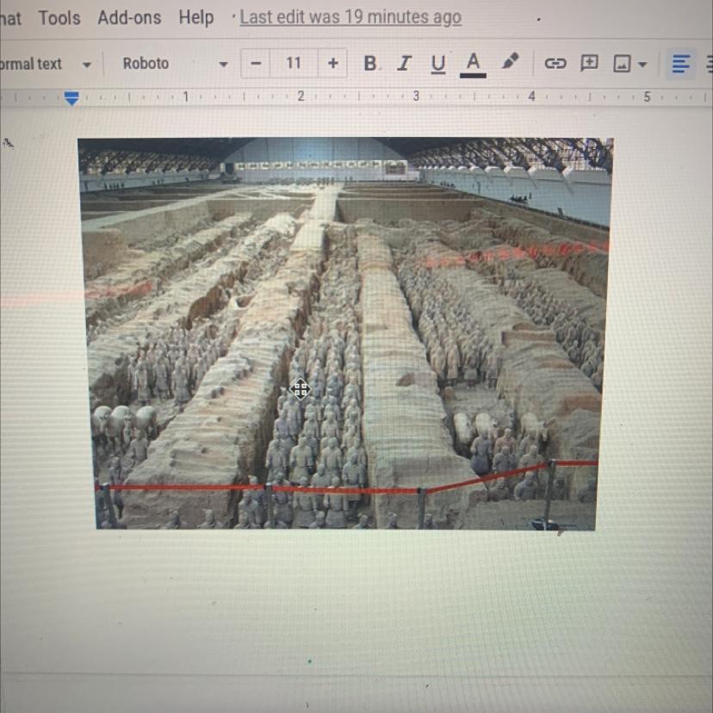Open 'Last edit was 19 minutes ago' link

(x=350, y=17)
